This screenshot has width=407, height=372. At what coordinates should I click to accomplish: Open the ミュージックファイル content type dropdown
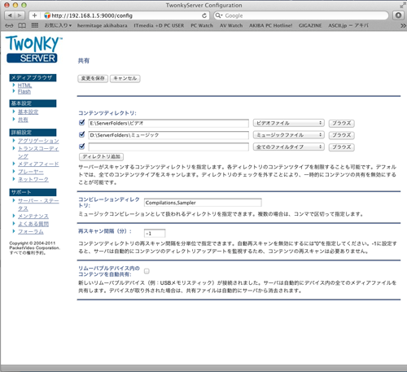(289, 135)
